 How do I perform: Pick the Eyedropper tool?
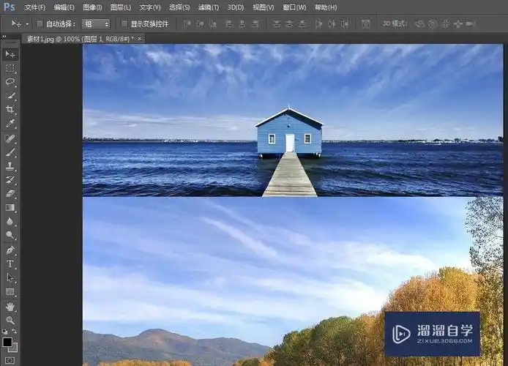pos(10,124)
